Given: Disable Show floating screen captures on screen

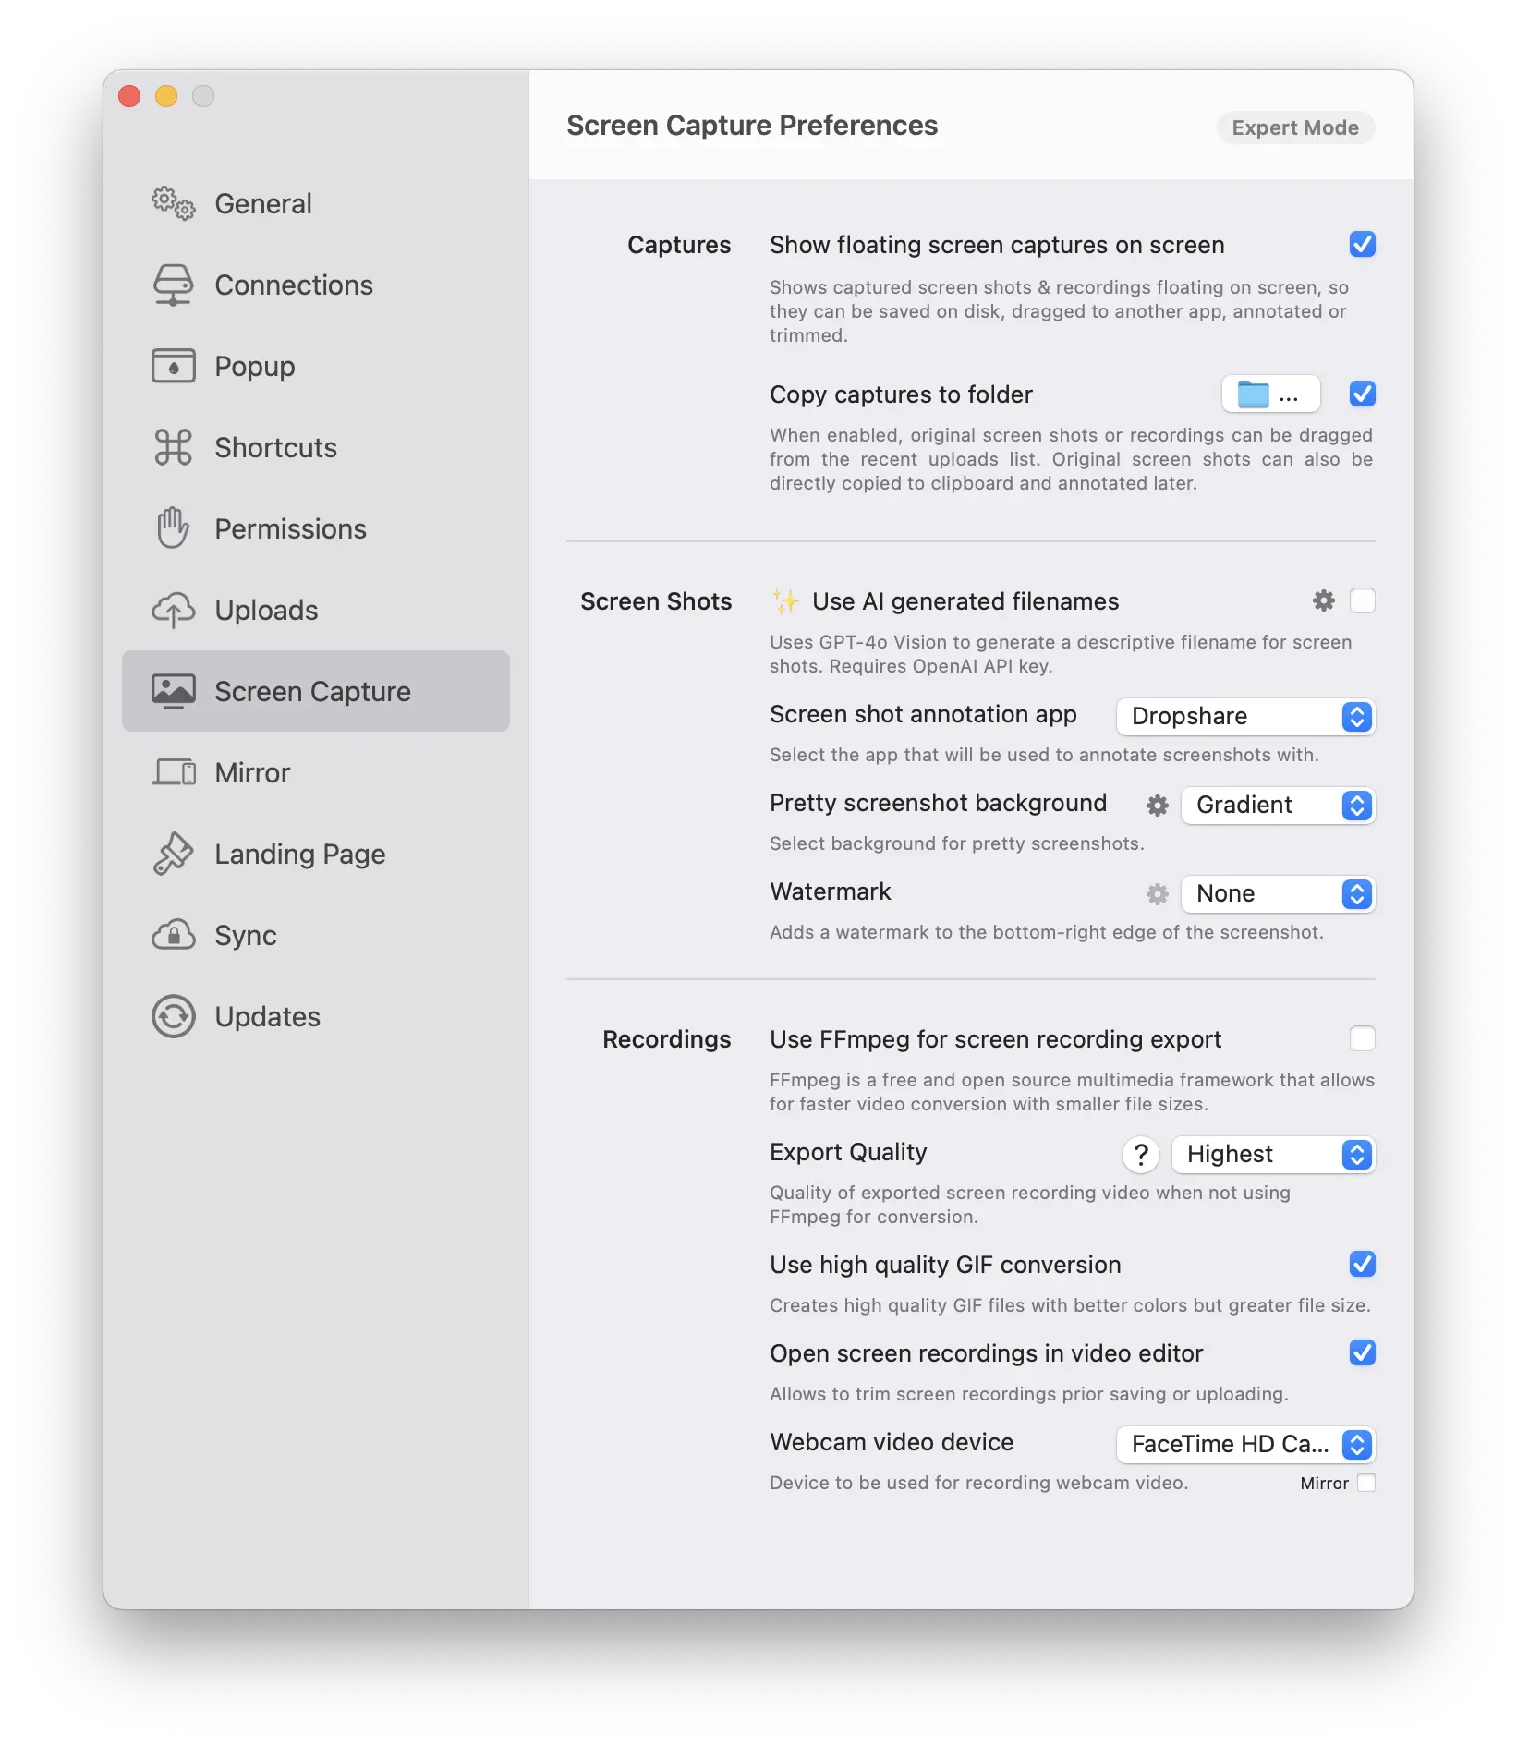Looking at the screenshot, I should click(x=1362, y=245).
